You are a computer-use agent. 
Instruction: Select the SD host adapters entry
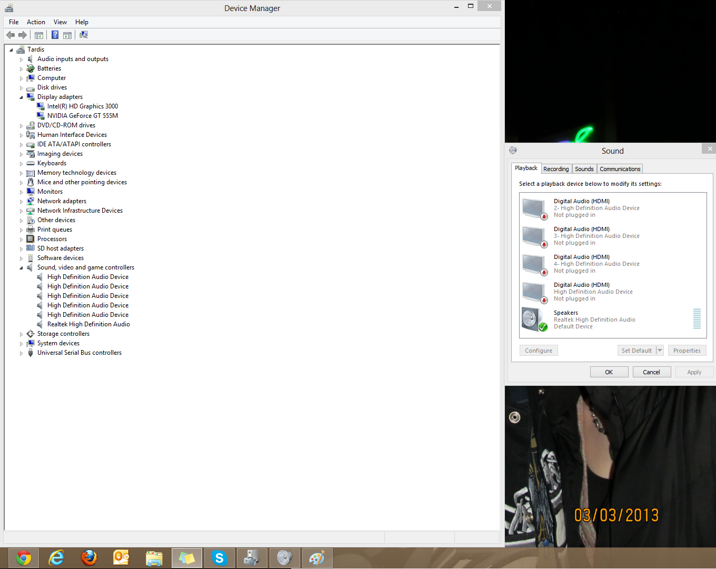61,248
